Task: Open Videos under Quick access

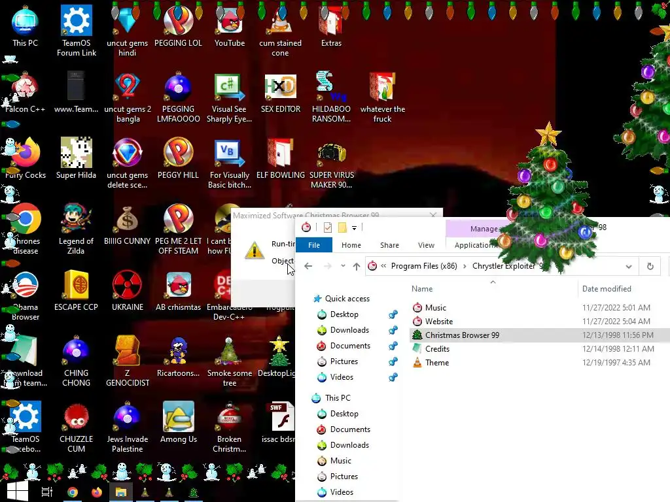Action: point(342,377)
